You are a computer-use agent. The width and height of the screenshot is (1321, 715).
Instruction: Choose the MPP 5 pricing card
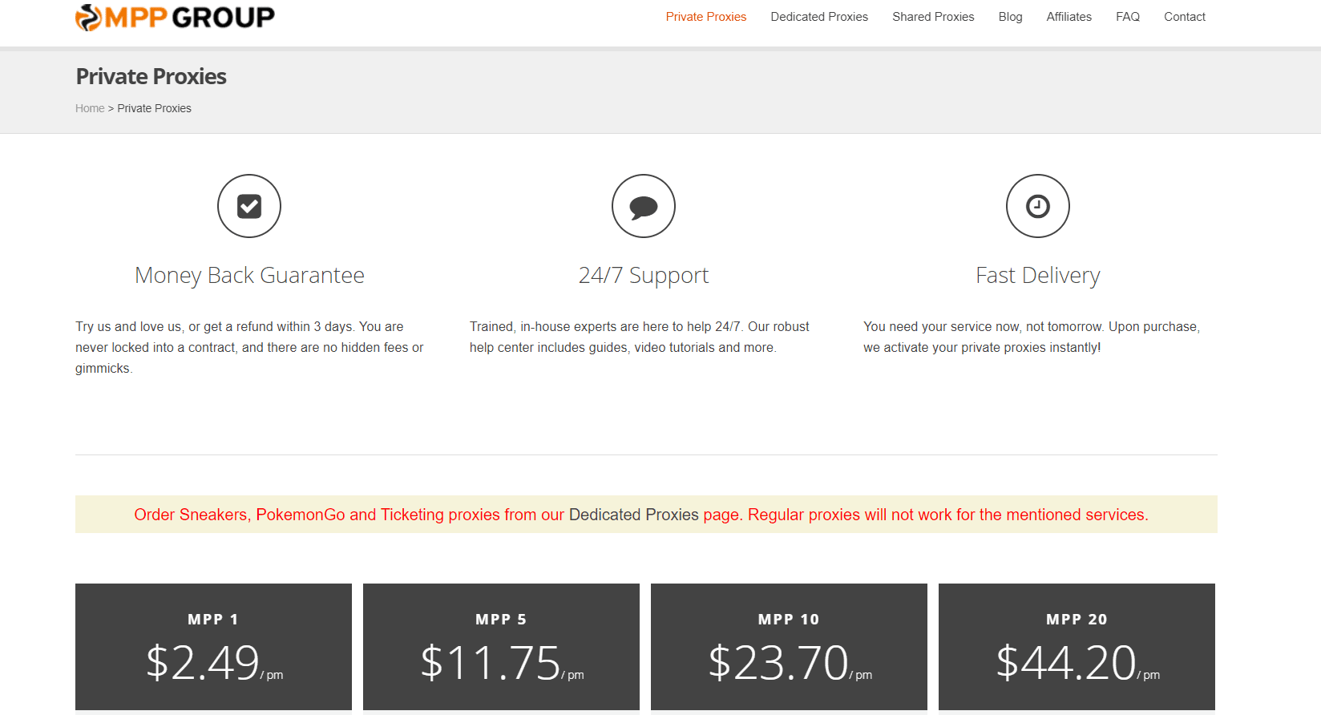pyautogui.click(x=501, y=647)
